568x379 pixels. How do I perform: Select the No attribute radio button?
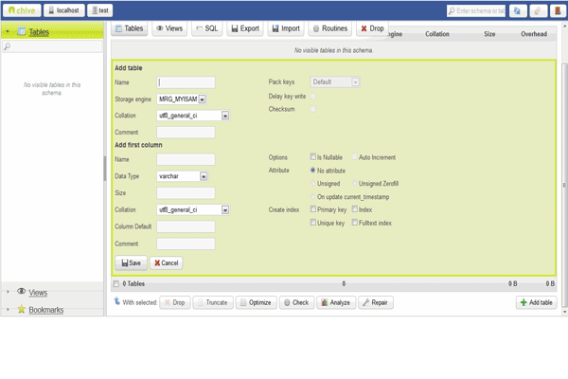pyautogui.click(x=313, y=170)
